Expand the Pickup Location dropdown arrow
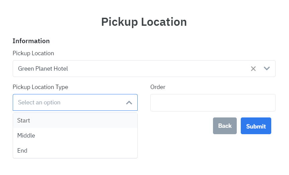The width and height of the screenshot is (289, 175). 267,69
